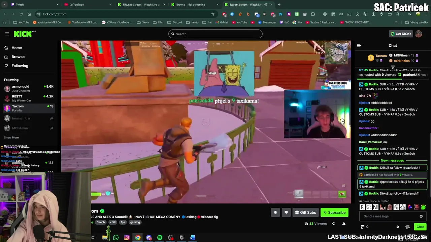Screen dimensions: 431x242
Task: Open the Škola bookmarks folder
Action: point(143,23)
